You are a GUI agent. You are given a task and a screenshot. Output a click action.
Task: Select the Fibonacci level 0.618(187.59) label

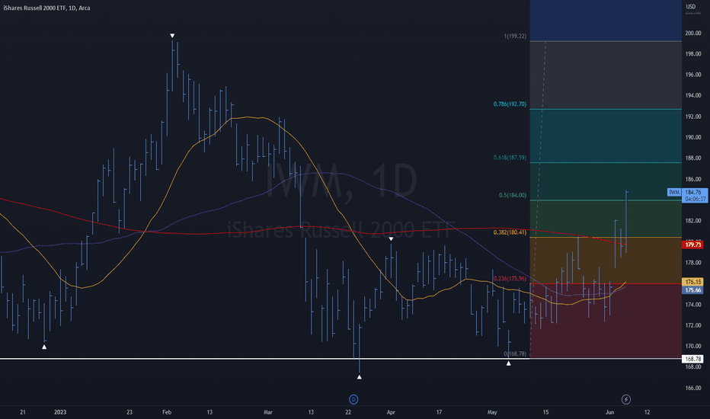[510, 158]
